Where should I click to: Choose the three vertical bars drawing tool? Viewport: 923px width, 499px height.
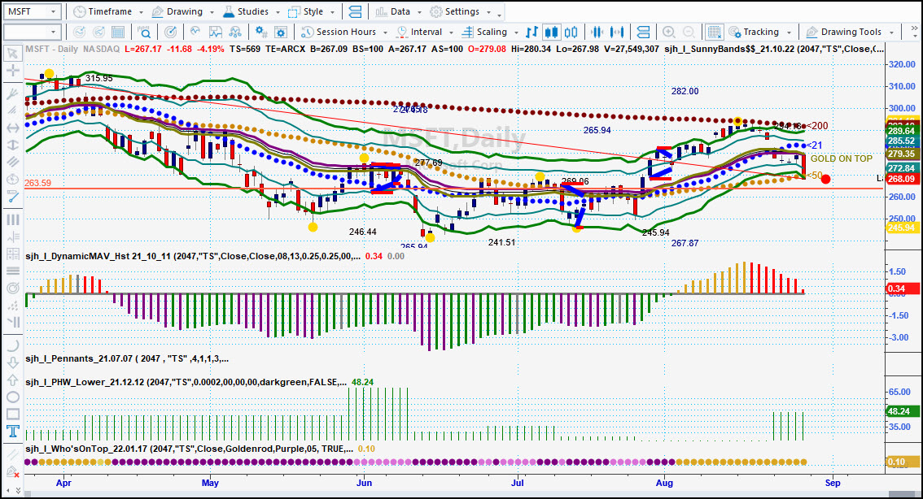click(11, 219)
